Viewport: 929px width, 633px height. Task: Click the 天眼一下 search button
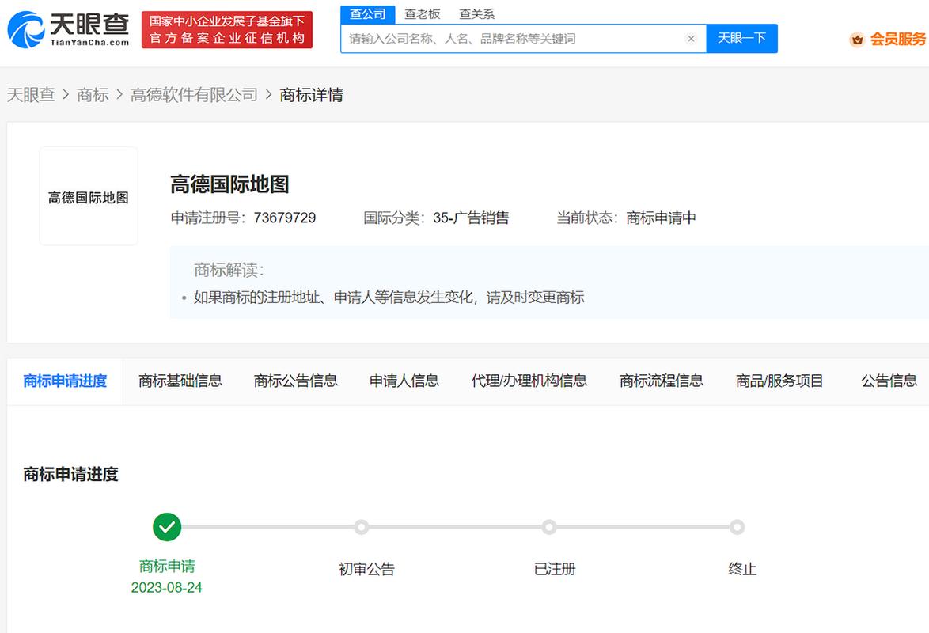point(741,39)
